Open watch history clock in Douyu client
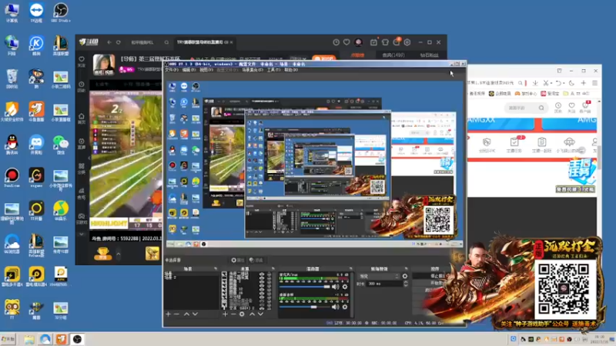616x346 pixels. [x=336, y=42]
